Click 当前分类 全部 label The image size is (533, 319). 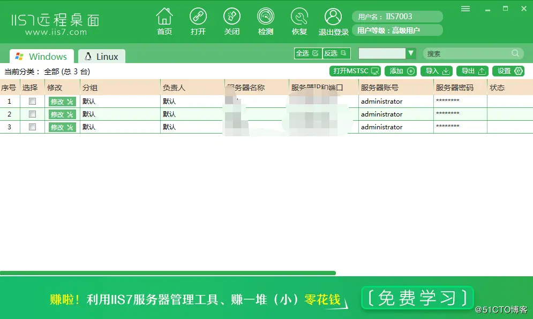click(x=47, y=72)
